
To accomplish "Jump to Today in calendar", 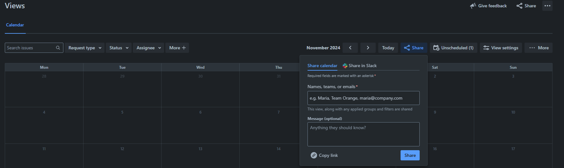I will [388, 48].
